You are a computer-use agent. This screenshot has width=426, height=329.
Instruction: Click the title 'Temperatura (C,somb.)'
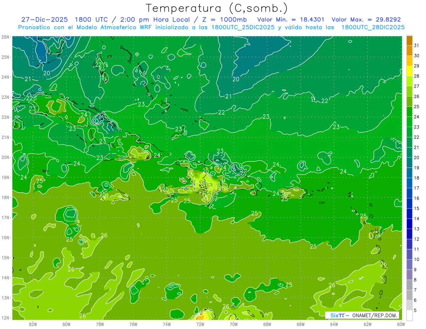pos(217,8)
